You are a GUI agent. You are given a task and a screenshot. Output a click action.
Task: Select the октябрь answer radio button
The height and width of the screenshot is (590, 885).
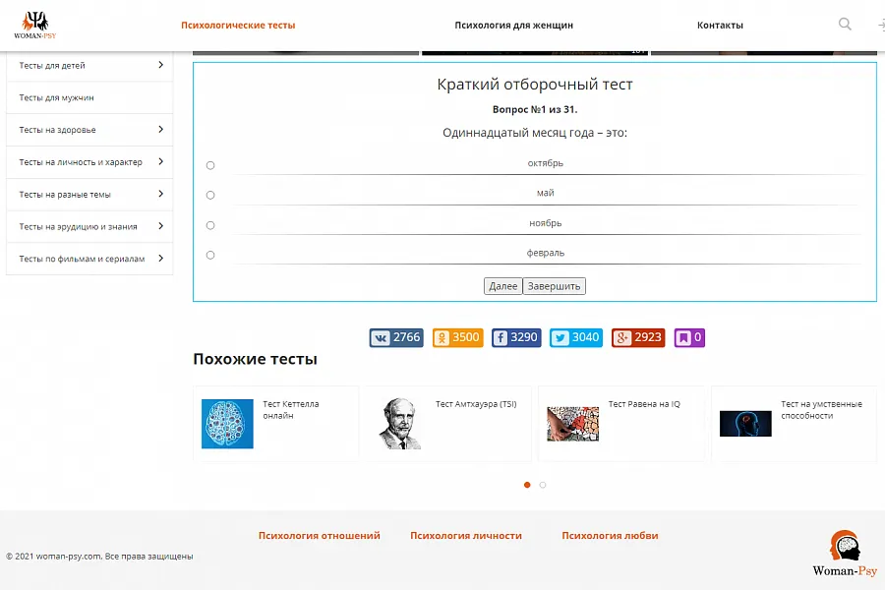pos(210,165)
